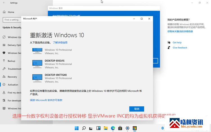Select Recovery in Settings sidebar
This screenshot has height=132, width=211.
(12, 77)
